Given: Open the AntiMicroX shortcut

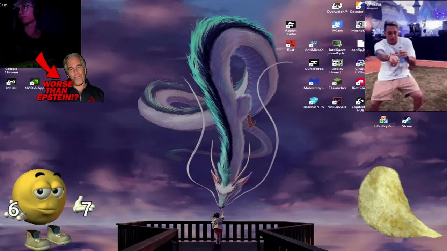Looking at the screenshot, I should pos(314,45).
